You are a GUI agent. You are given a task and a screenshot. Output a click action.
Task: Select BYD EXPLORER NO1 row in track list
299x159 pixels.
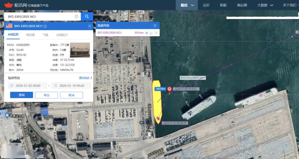(128, 33)
